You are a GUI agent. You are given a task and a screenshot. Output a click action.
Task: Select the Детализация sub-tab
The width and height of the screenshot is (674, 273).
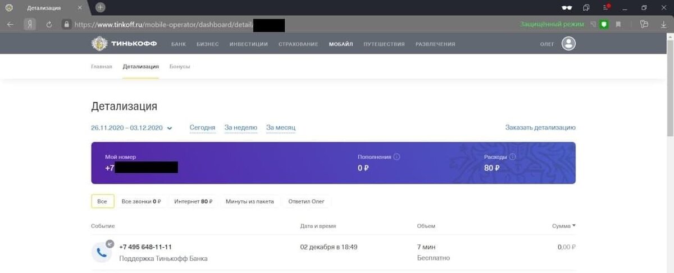pyautogui.click(x=140, y=66)
